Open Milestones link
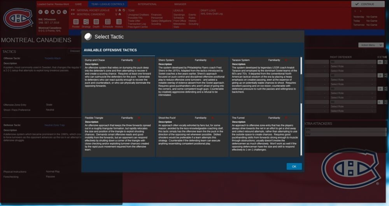389x206 pixels. click(x=179, y=24)
